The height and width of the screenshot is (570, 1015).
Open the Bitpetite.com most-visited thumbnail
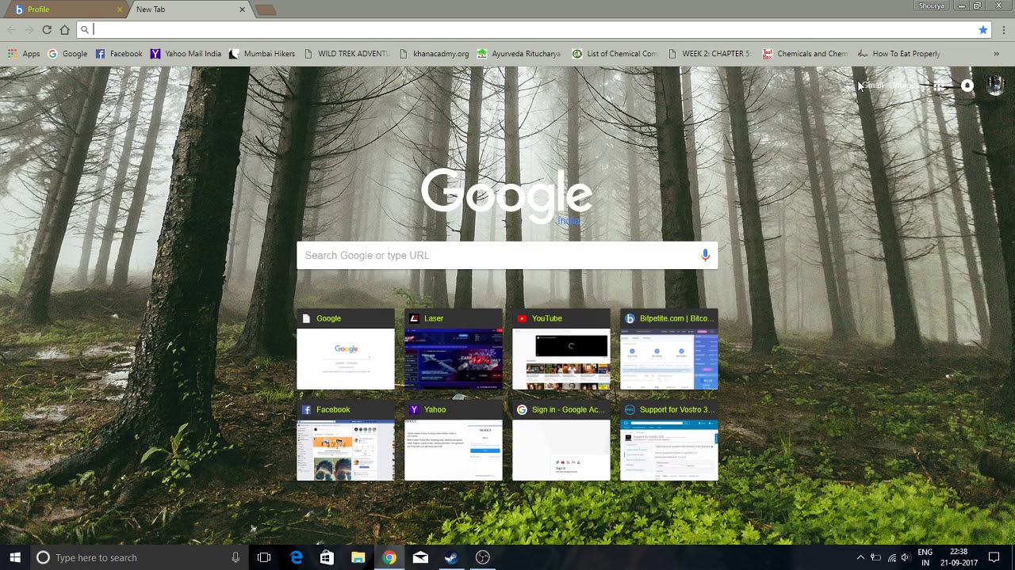[669, 349]
